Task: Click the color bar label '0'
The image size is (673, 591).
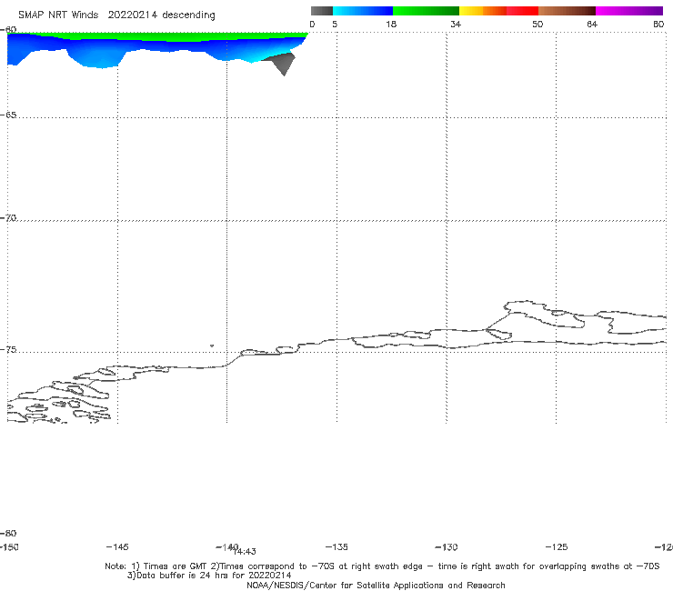Action: pos(312,24)
